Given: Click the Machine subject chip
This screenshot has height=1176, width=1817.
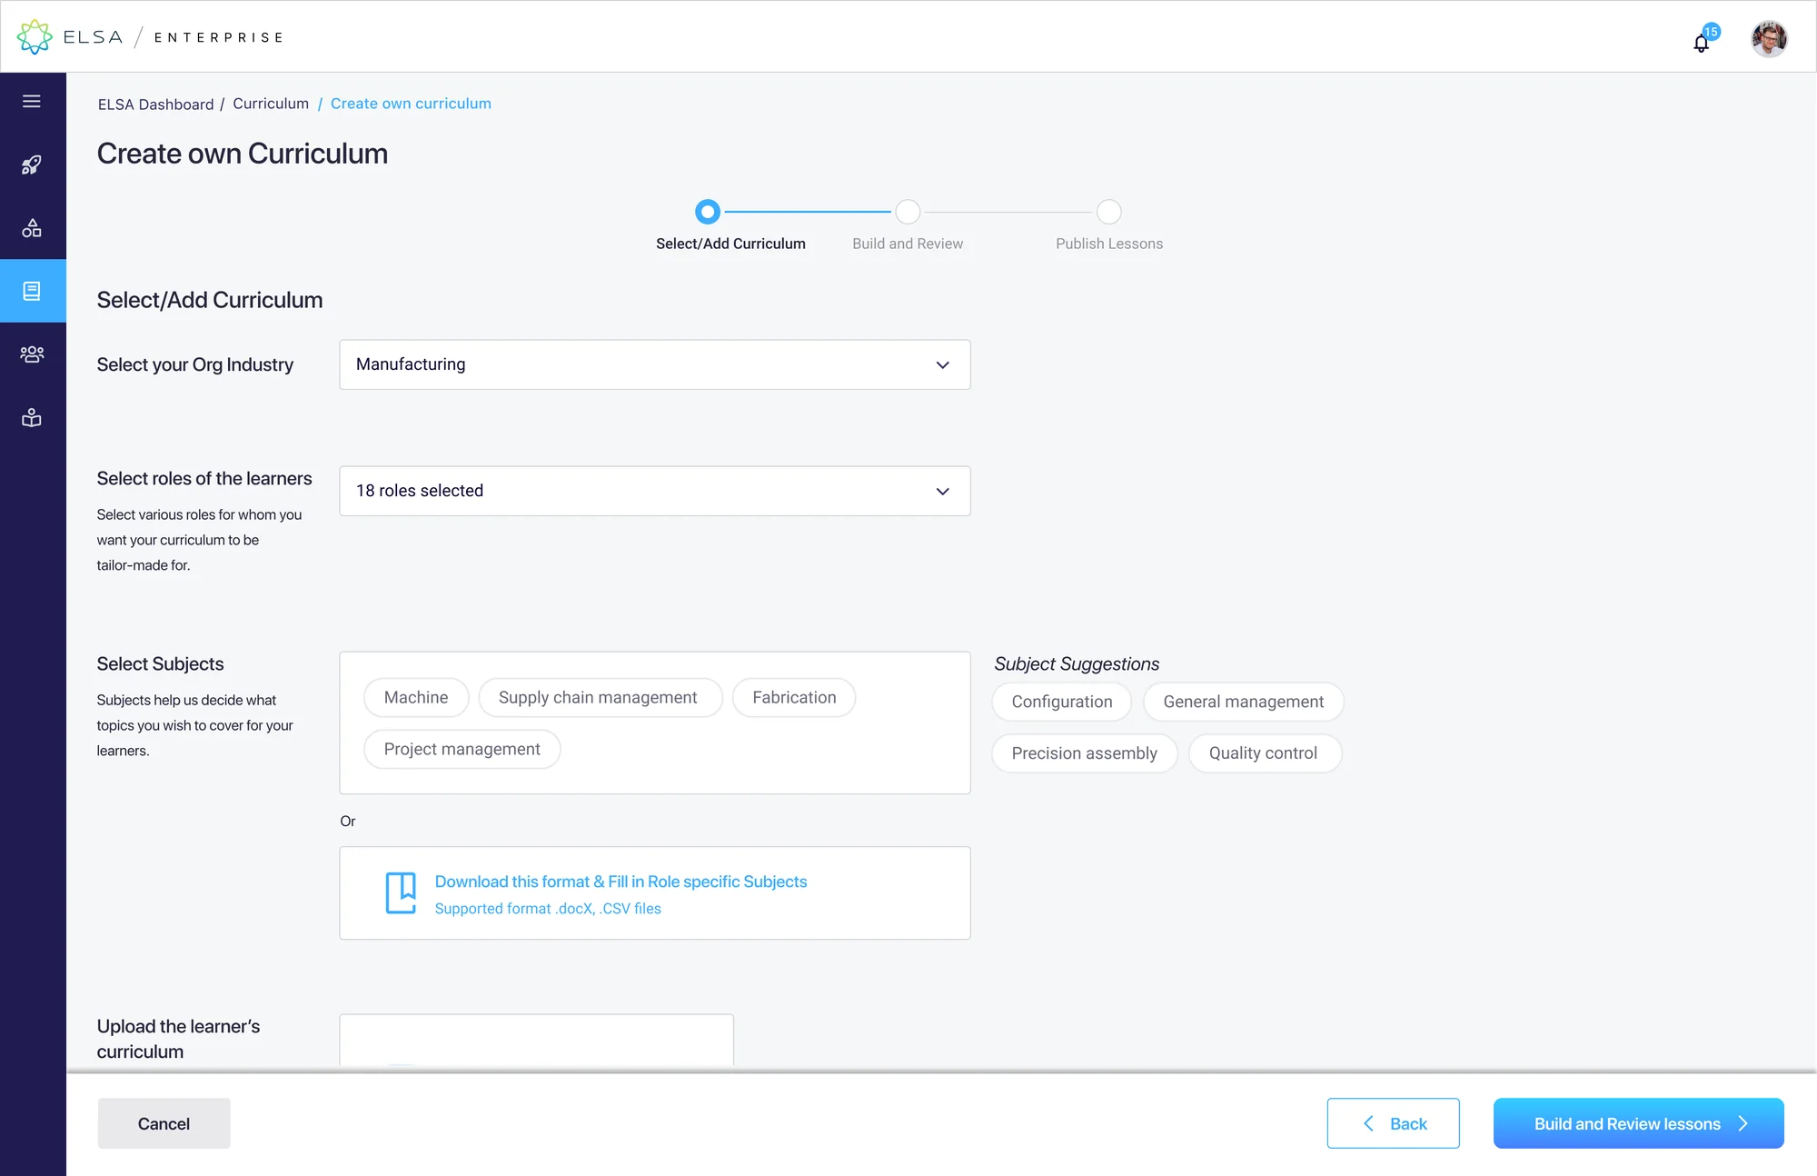Looking at the screenshot, I should [416, 697].
